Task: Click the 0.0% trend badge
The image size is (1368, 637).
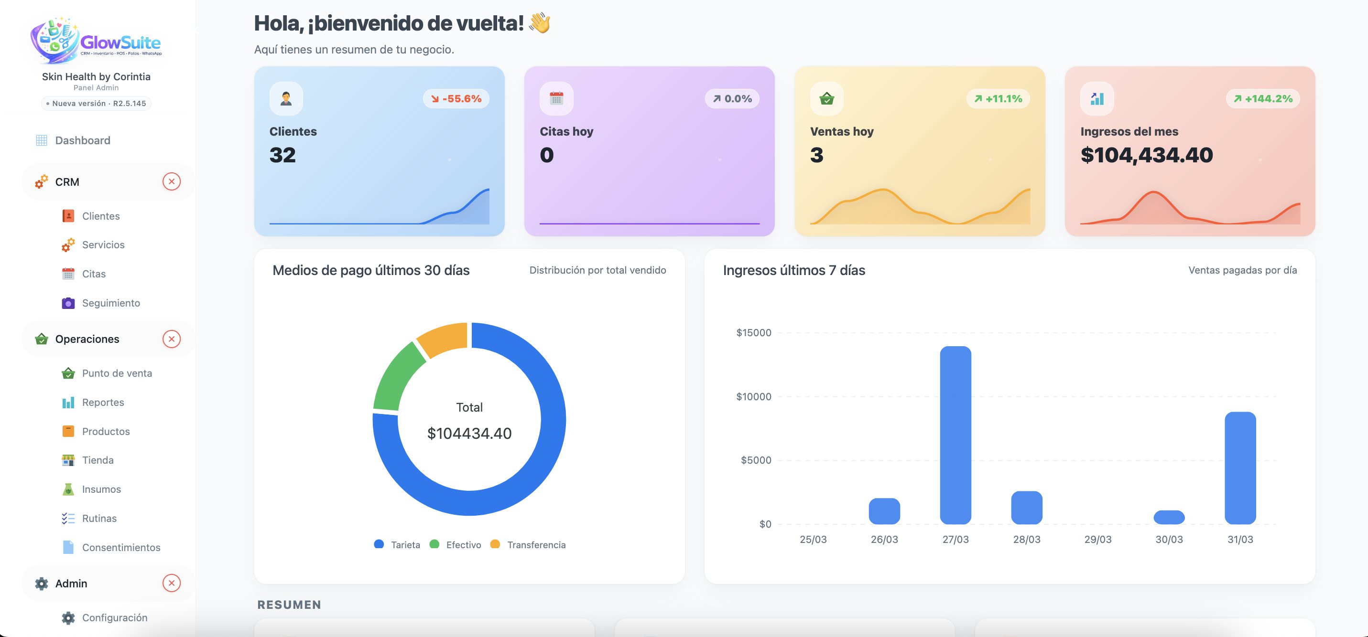Action: pos(732,99)
